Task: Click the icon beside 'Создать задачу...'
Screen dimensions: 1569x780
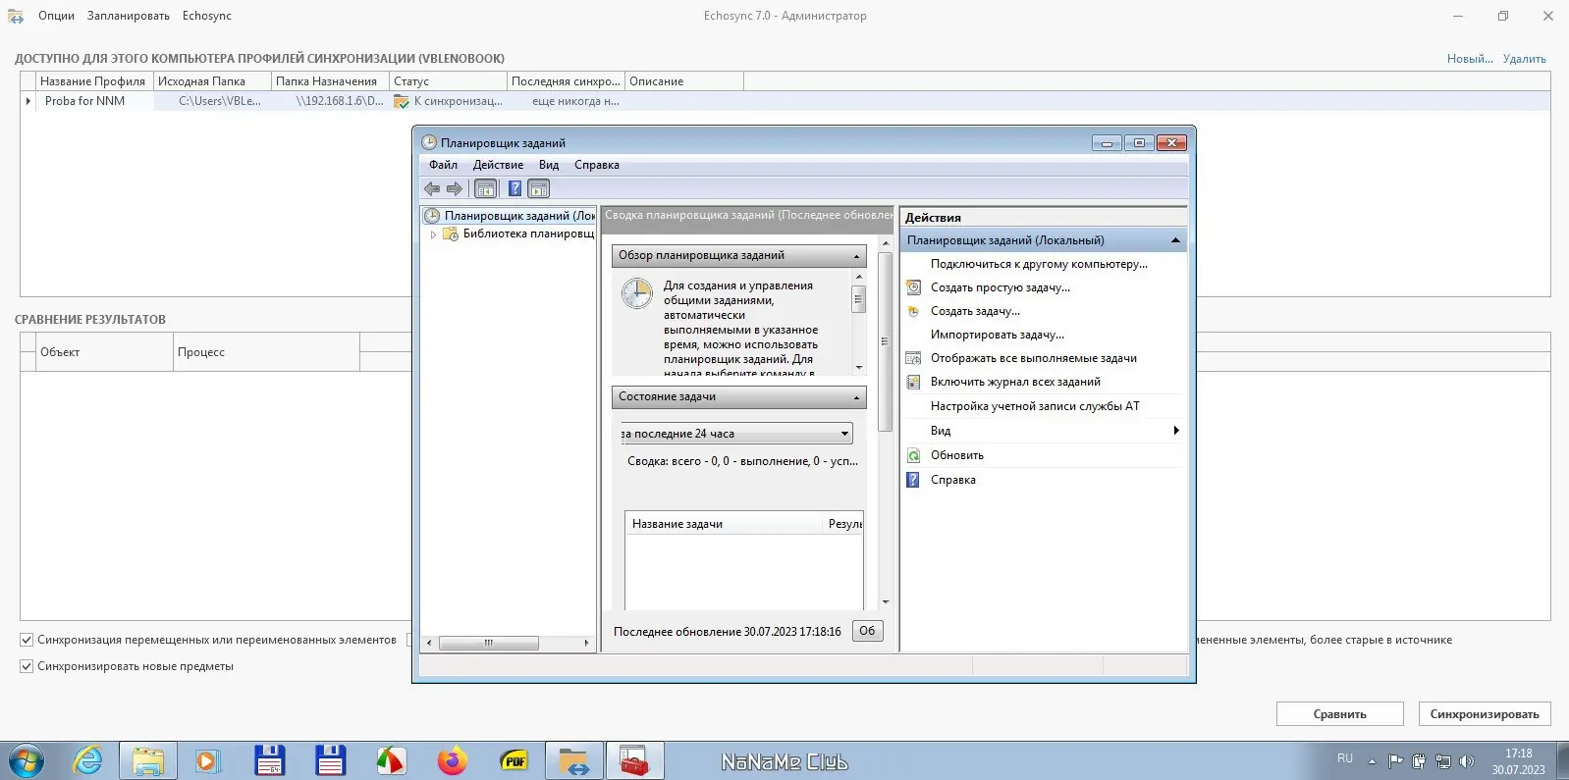Action: coord(913,311)
